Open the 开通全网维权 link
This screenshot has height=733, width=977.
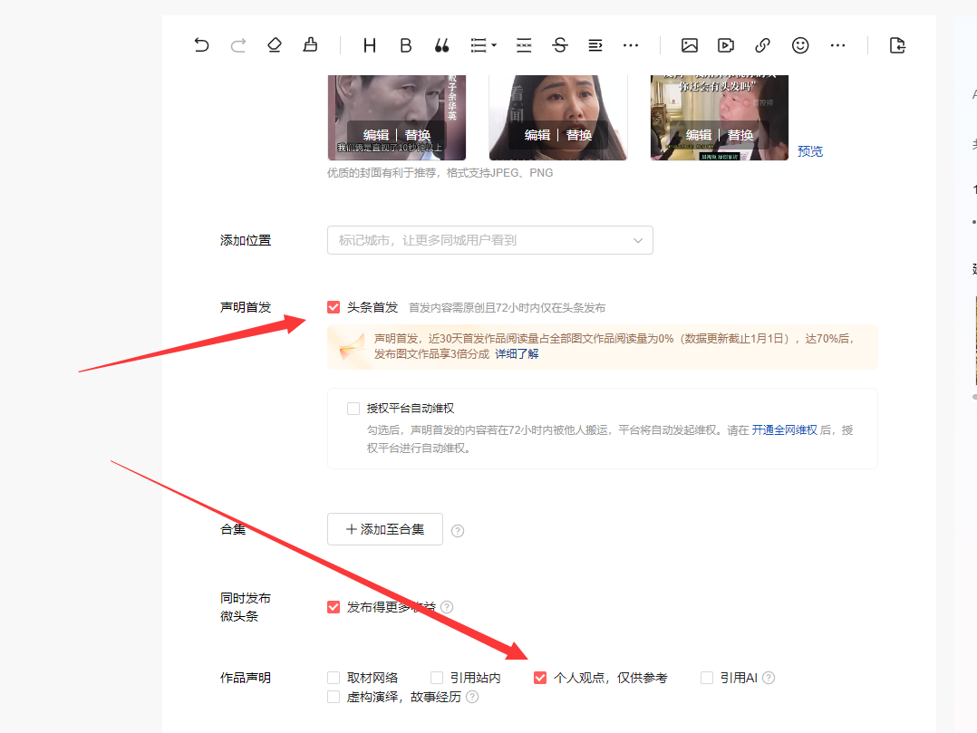pos(785,429)
